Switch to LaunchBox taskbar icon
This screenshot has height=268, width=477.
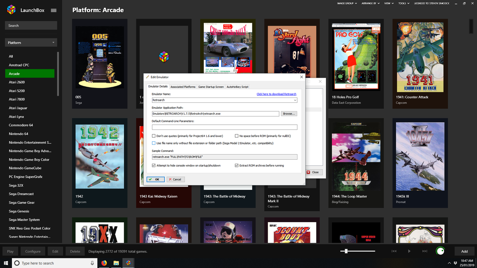point(128,263)
